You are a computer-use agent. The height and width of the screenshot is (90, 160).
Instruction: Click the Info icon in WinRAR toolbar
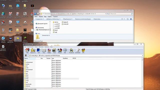[x=65, y=51]
